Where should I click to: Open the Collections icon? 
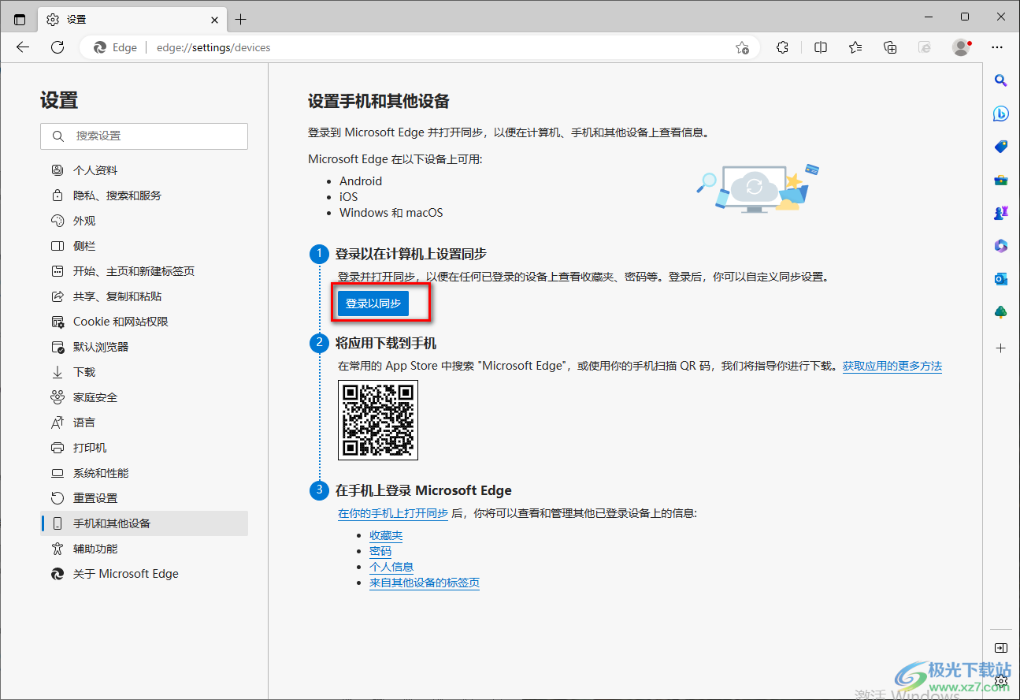click(890, 47)
